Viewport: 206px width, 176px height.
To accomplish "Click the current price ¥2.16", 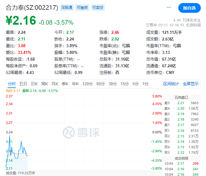I will [21, 20].
